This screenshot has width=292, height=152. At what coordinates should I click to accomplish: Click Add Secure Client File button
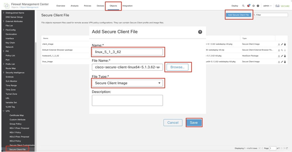pyautogui.click(x=239, y=15)
